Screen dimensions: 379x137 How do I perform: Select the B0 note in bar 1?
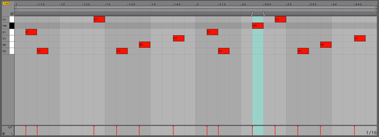coord(145,45)
